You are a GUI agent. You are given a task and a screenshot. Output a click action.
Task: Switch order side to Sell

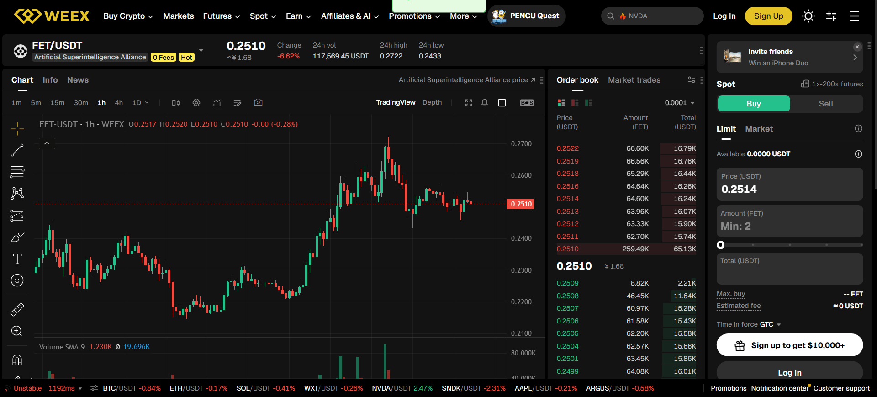click(826, 104)
